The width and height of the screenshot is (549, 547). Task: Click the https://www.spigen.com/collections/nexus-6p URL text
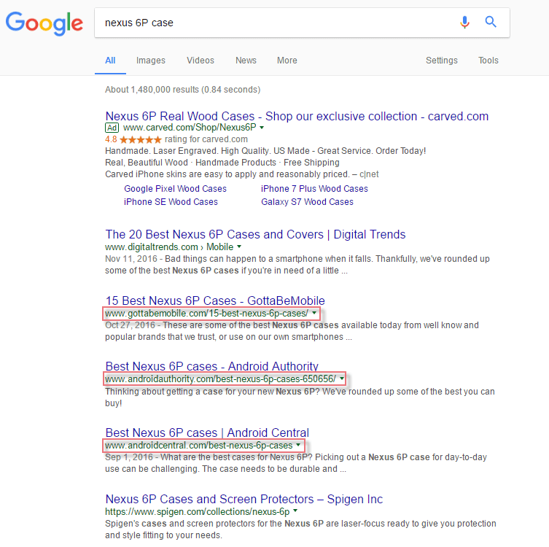tap(198, 512)
